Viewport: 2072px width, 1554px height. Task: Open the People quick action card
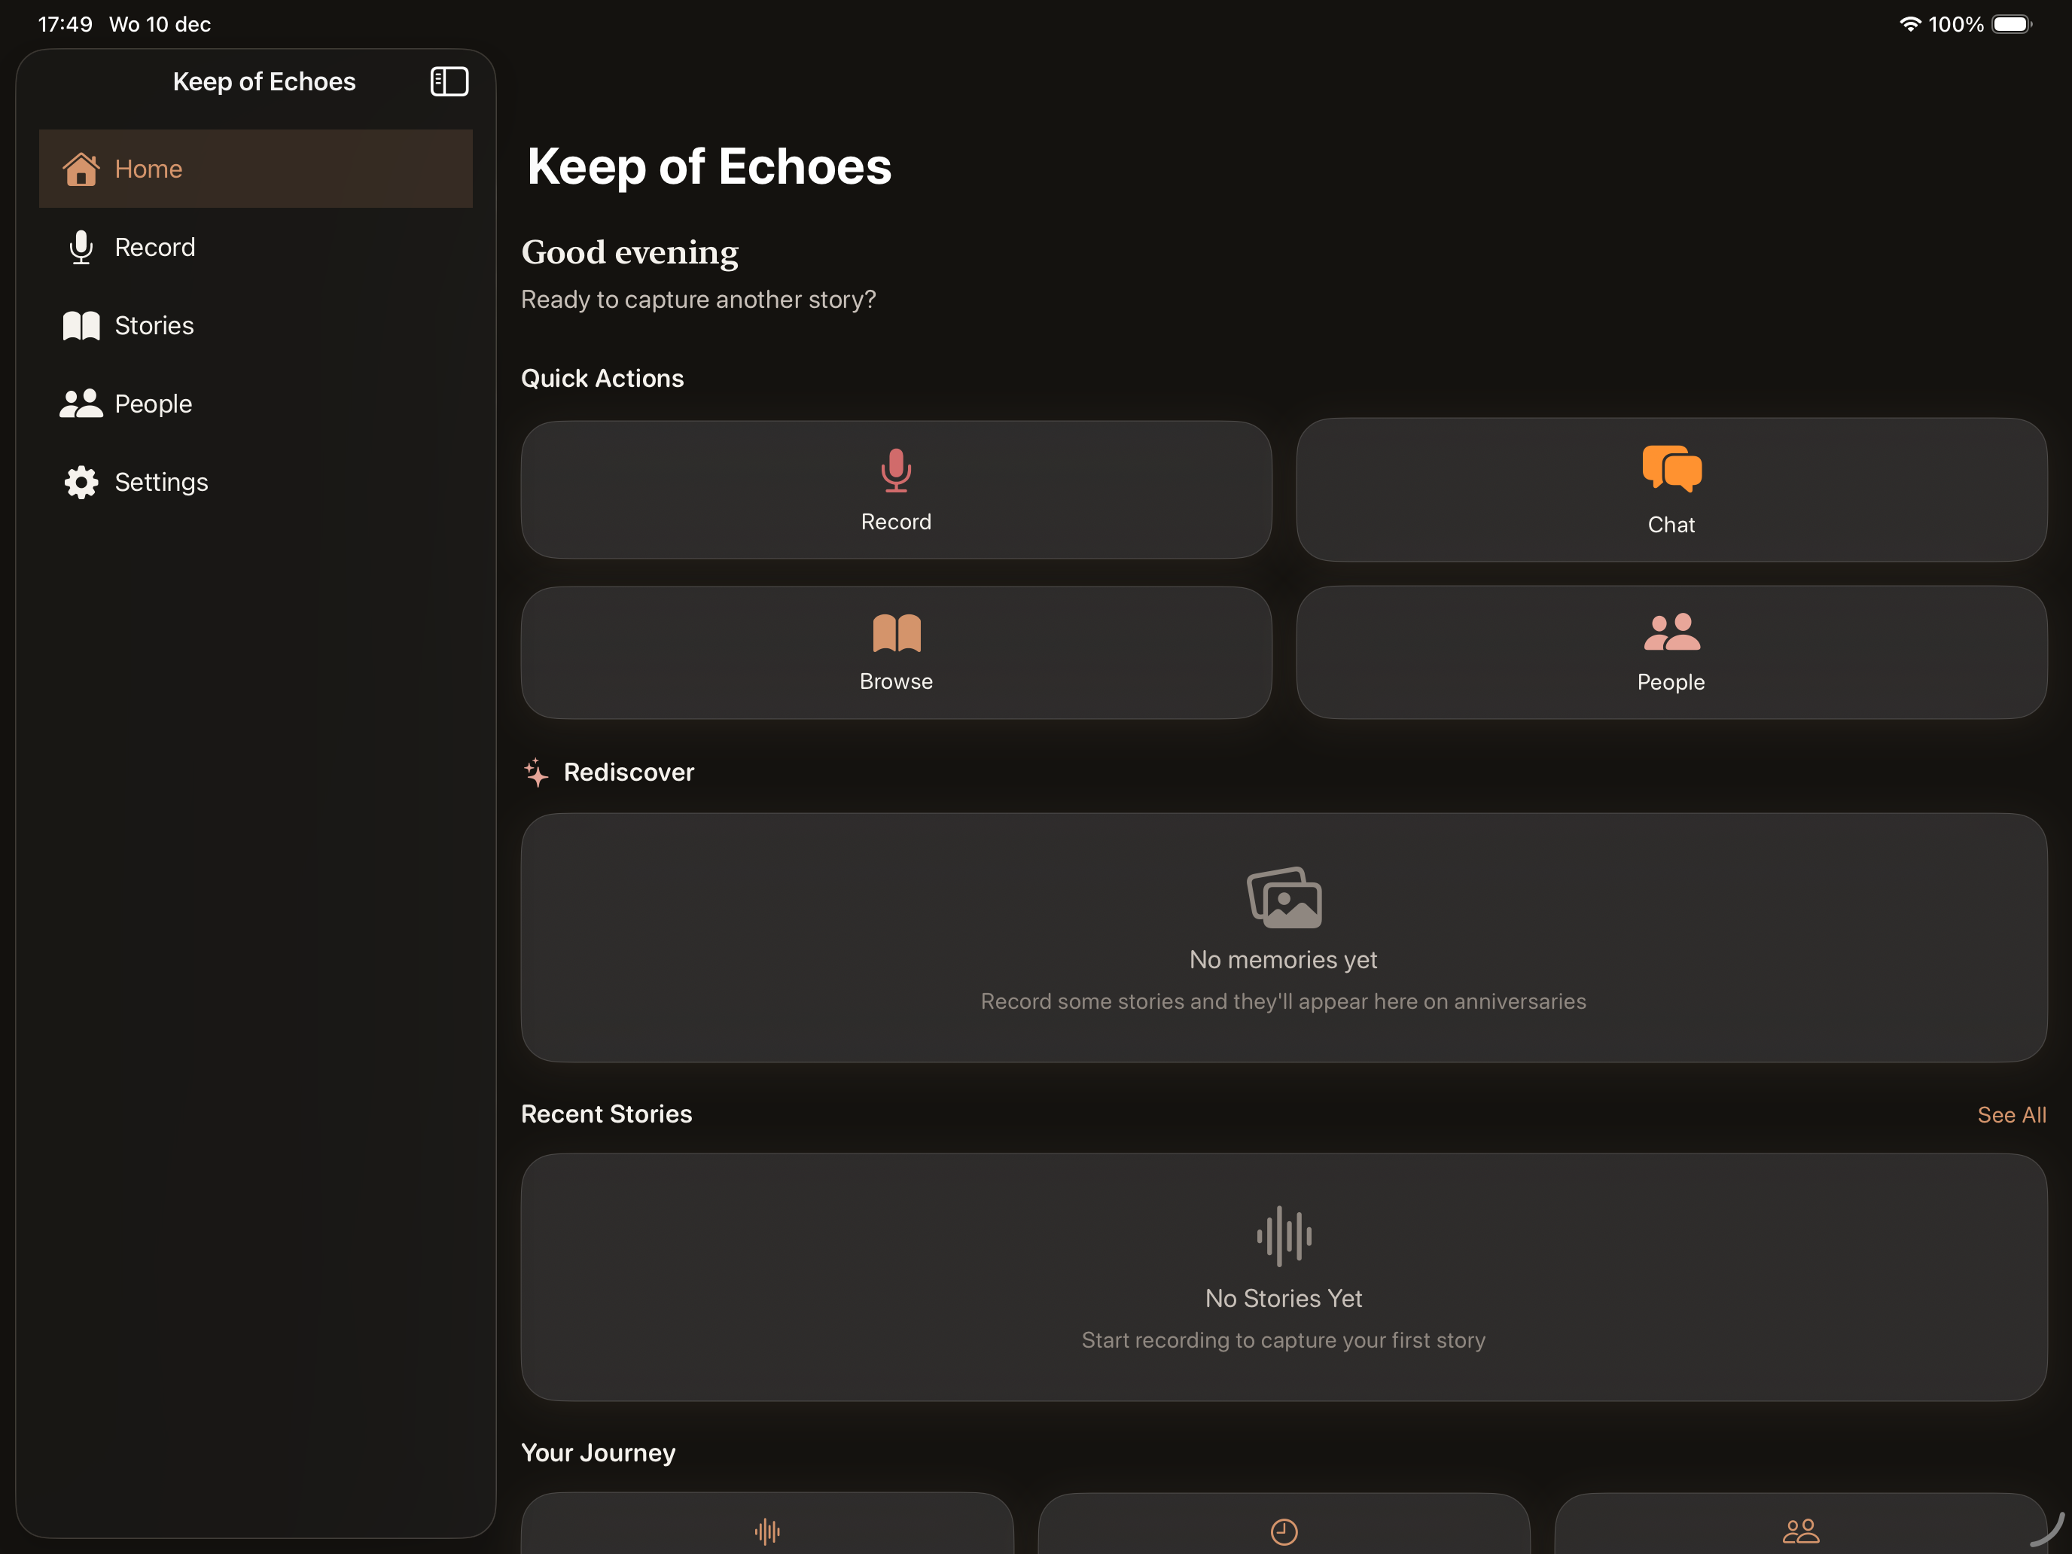click(1671, 653)
